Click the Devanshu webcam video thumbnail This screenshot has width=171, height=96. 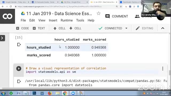click(x=156, y=8)
